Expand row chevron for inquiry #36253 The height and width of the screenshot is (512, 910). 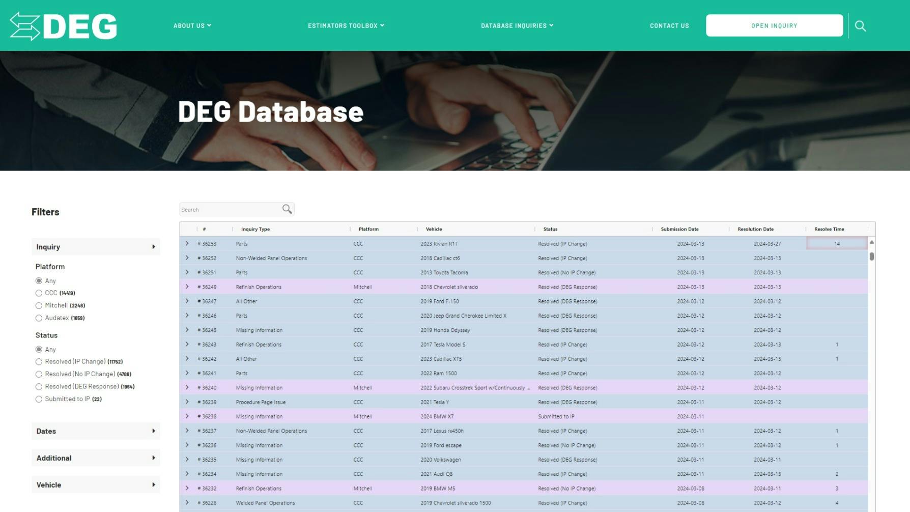(187, 244)
